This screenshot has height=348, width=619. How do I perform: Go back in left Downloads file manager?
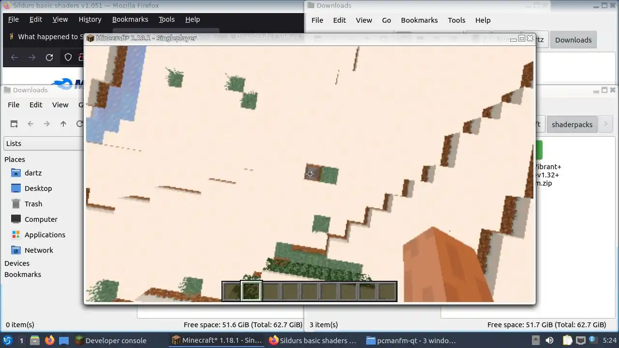tap(30, 124)
